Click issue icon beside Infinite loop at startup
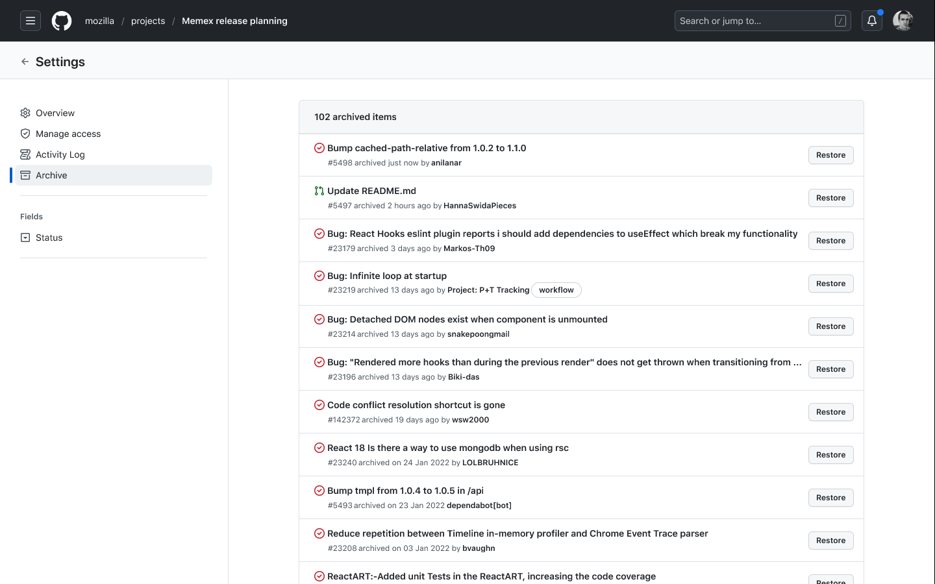Viewport: 935px width, 584px height. tap(319, 276)
